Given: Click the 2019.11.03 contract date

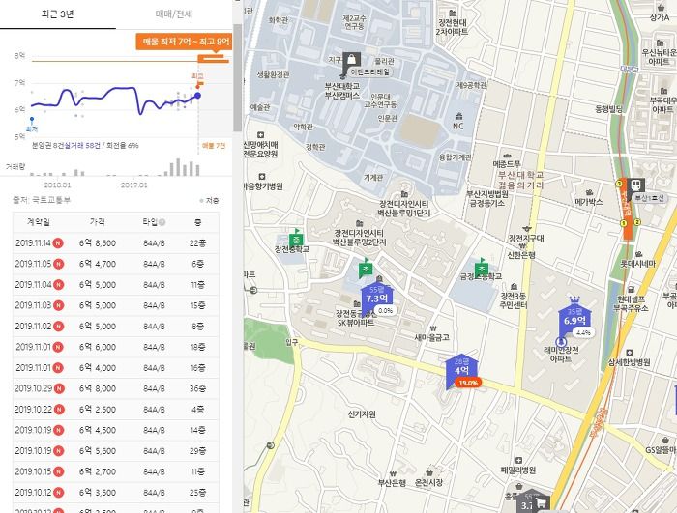Looking at the screenshot, I should tap(33, 305).
